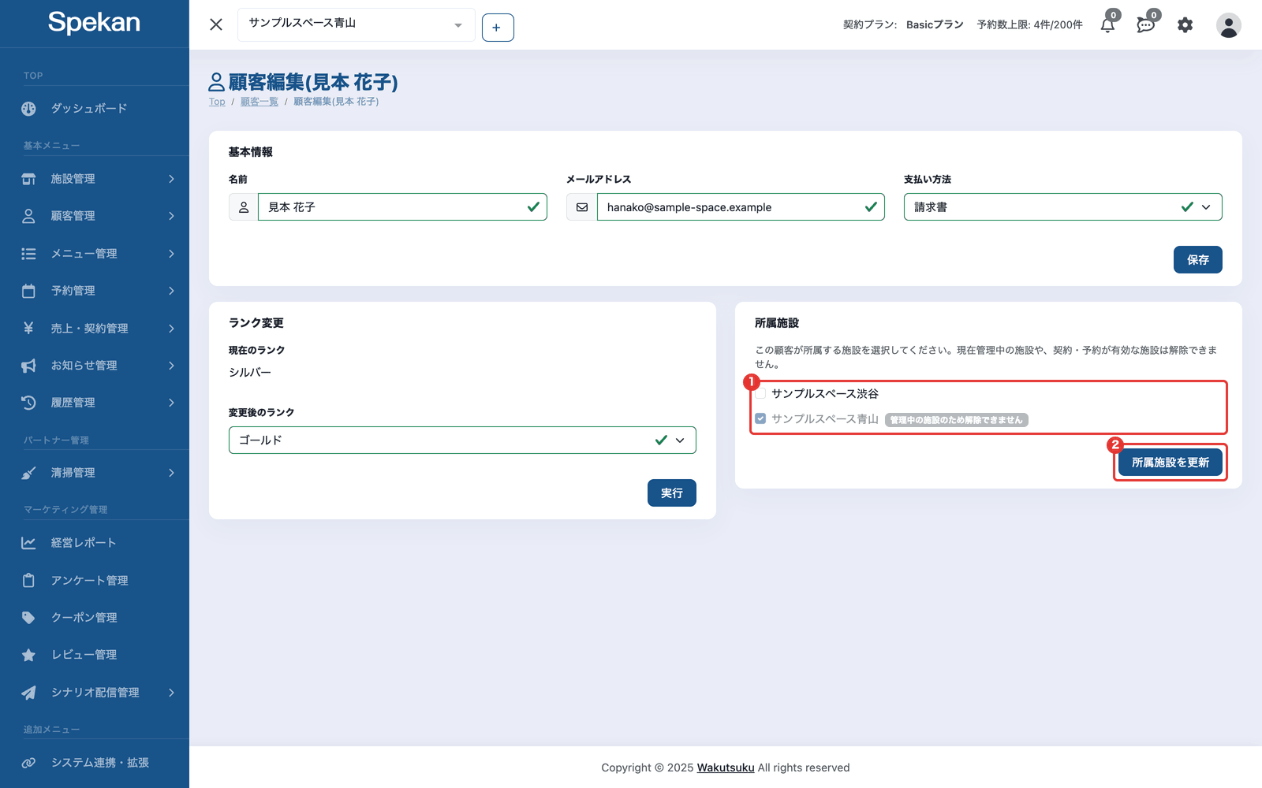Click the cleaning broom icon

point(28,473)
